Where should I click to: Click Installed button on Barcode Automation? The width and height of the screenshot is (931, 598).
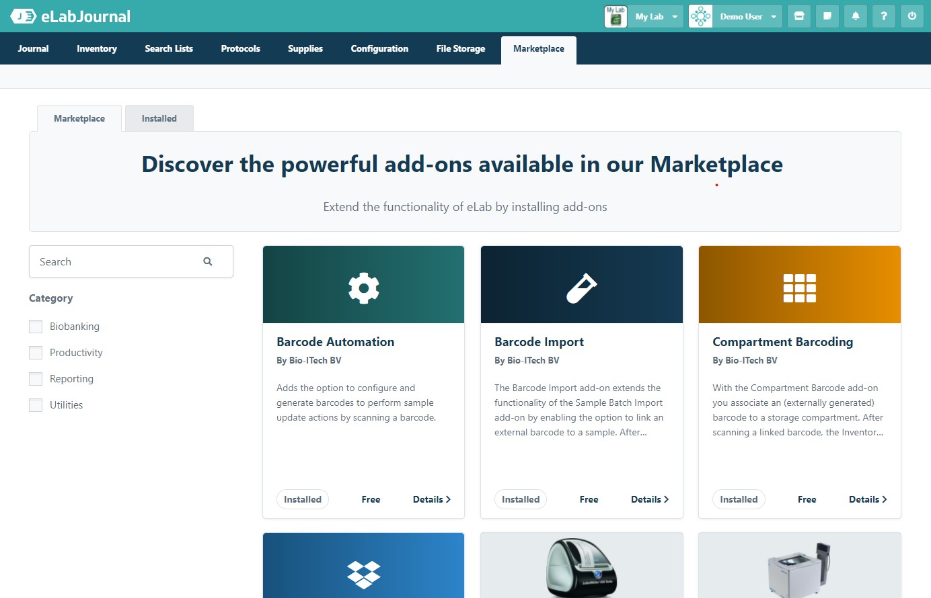coord(303,499)
